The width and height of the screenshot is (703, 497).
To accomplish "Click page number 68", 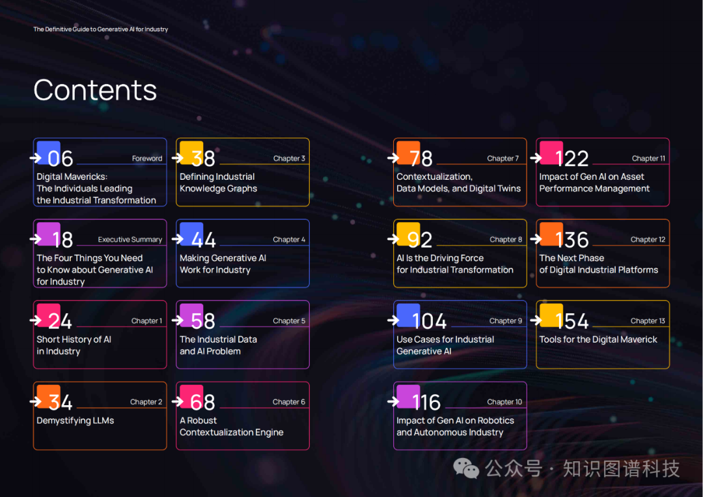I will click(x=202, y=403).
